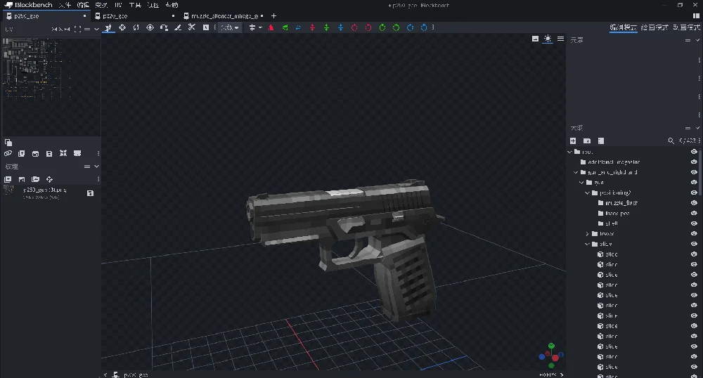Collapse the textures panel chevron
The width and height of the screenshot is (703, 378).
coord(96,167)
